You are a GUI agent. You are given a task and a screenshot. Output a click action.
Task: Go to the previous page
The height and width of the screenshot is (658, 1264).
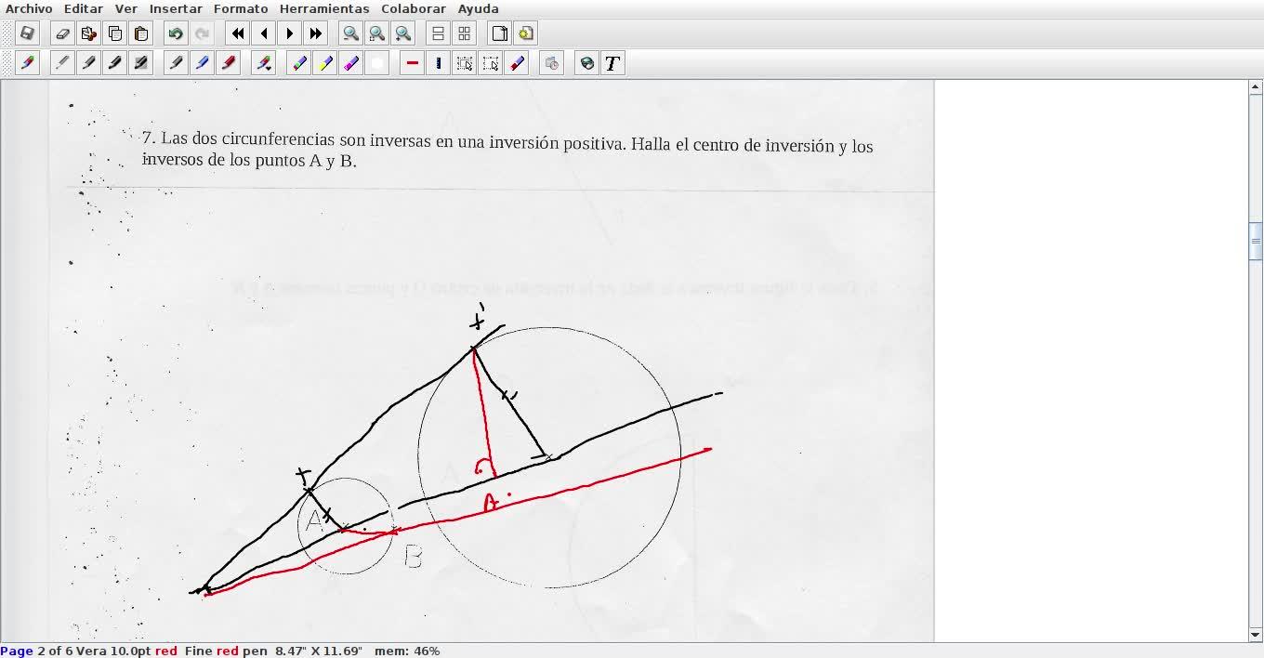pos(264,33)
